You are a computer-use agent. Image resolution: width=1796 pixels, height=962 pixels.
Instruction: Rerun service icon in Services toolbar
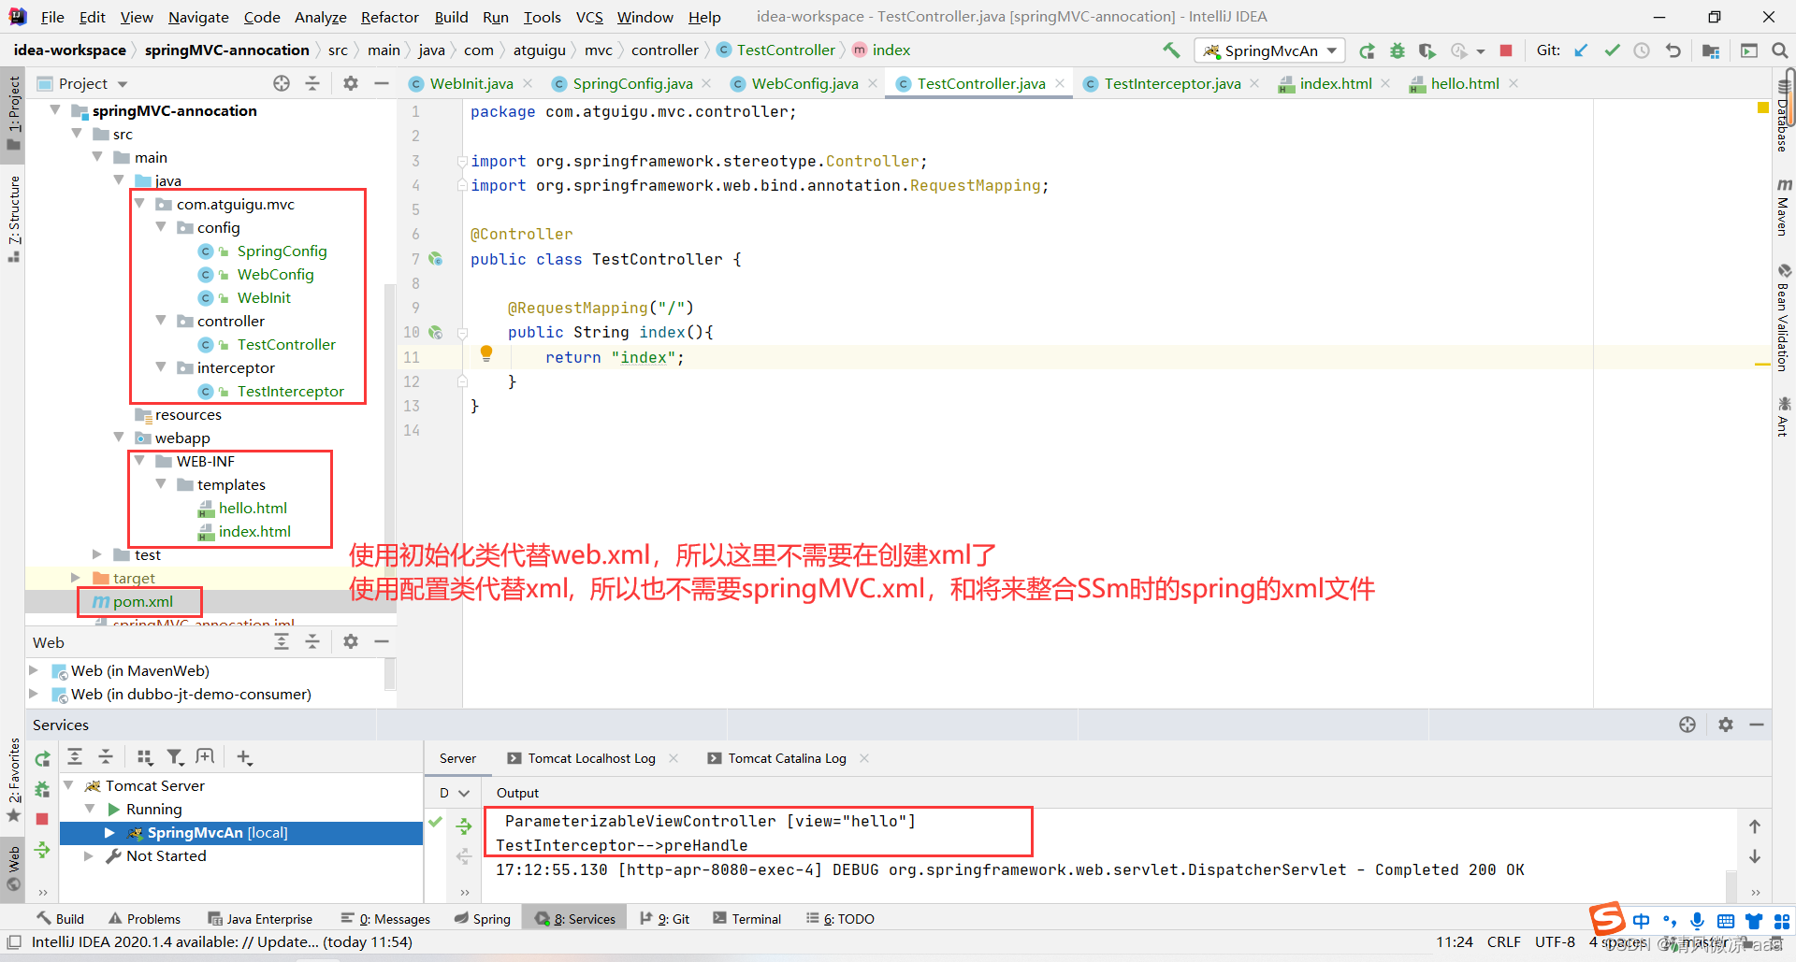42,759
